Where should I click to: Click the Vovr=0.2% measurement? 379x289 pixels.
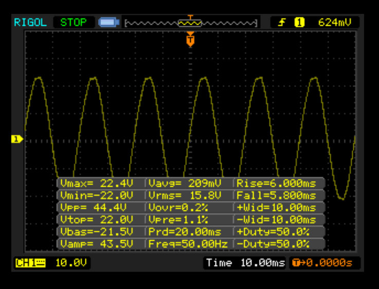[178, 208]
